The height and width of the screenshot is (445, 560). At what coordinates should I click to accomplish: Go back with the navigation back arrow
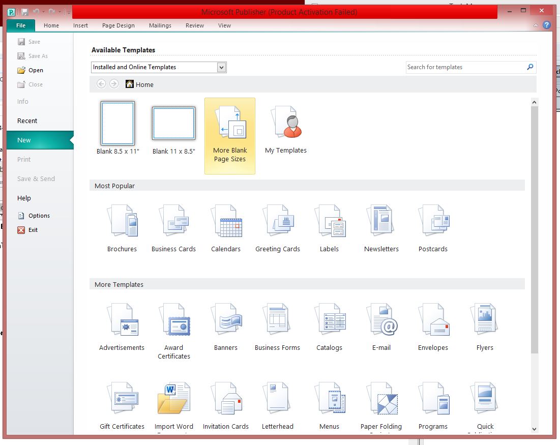(x=101, y=84)
